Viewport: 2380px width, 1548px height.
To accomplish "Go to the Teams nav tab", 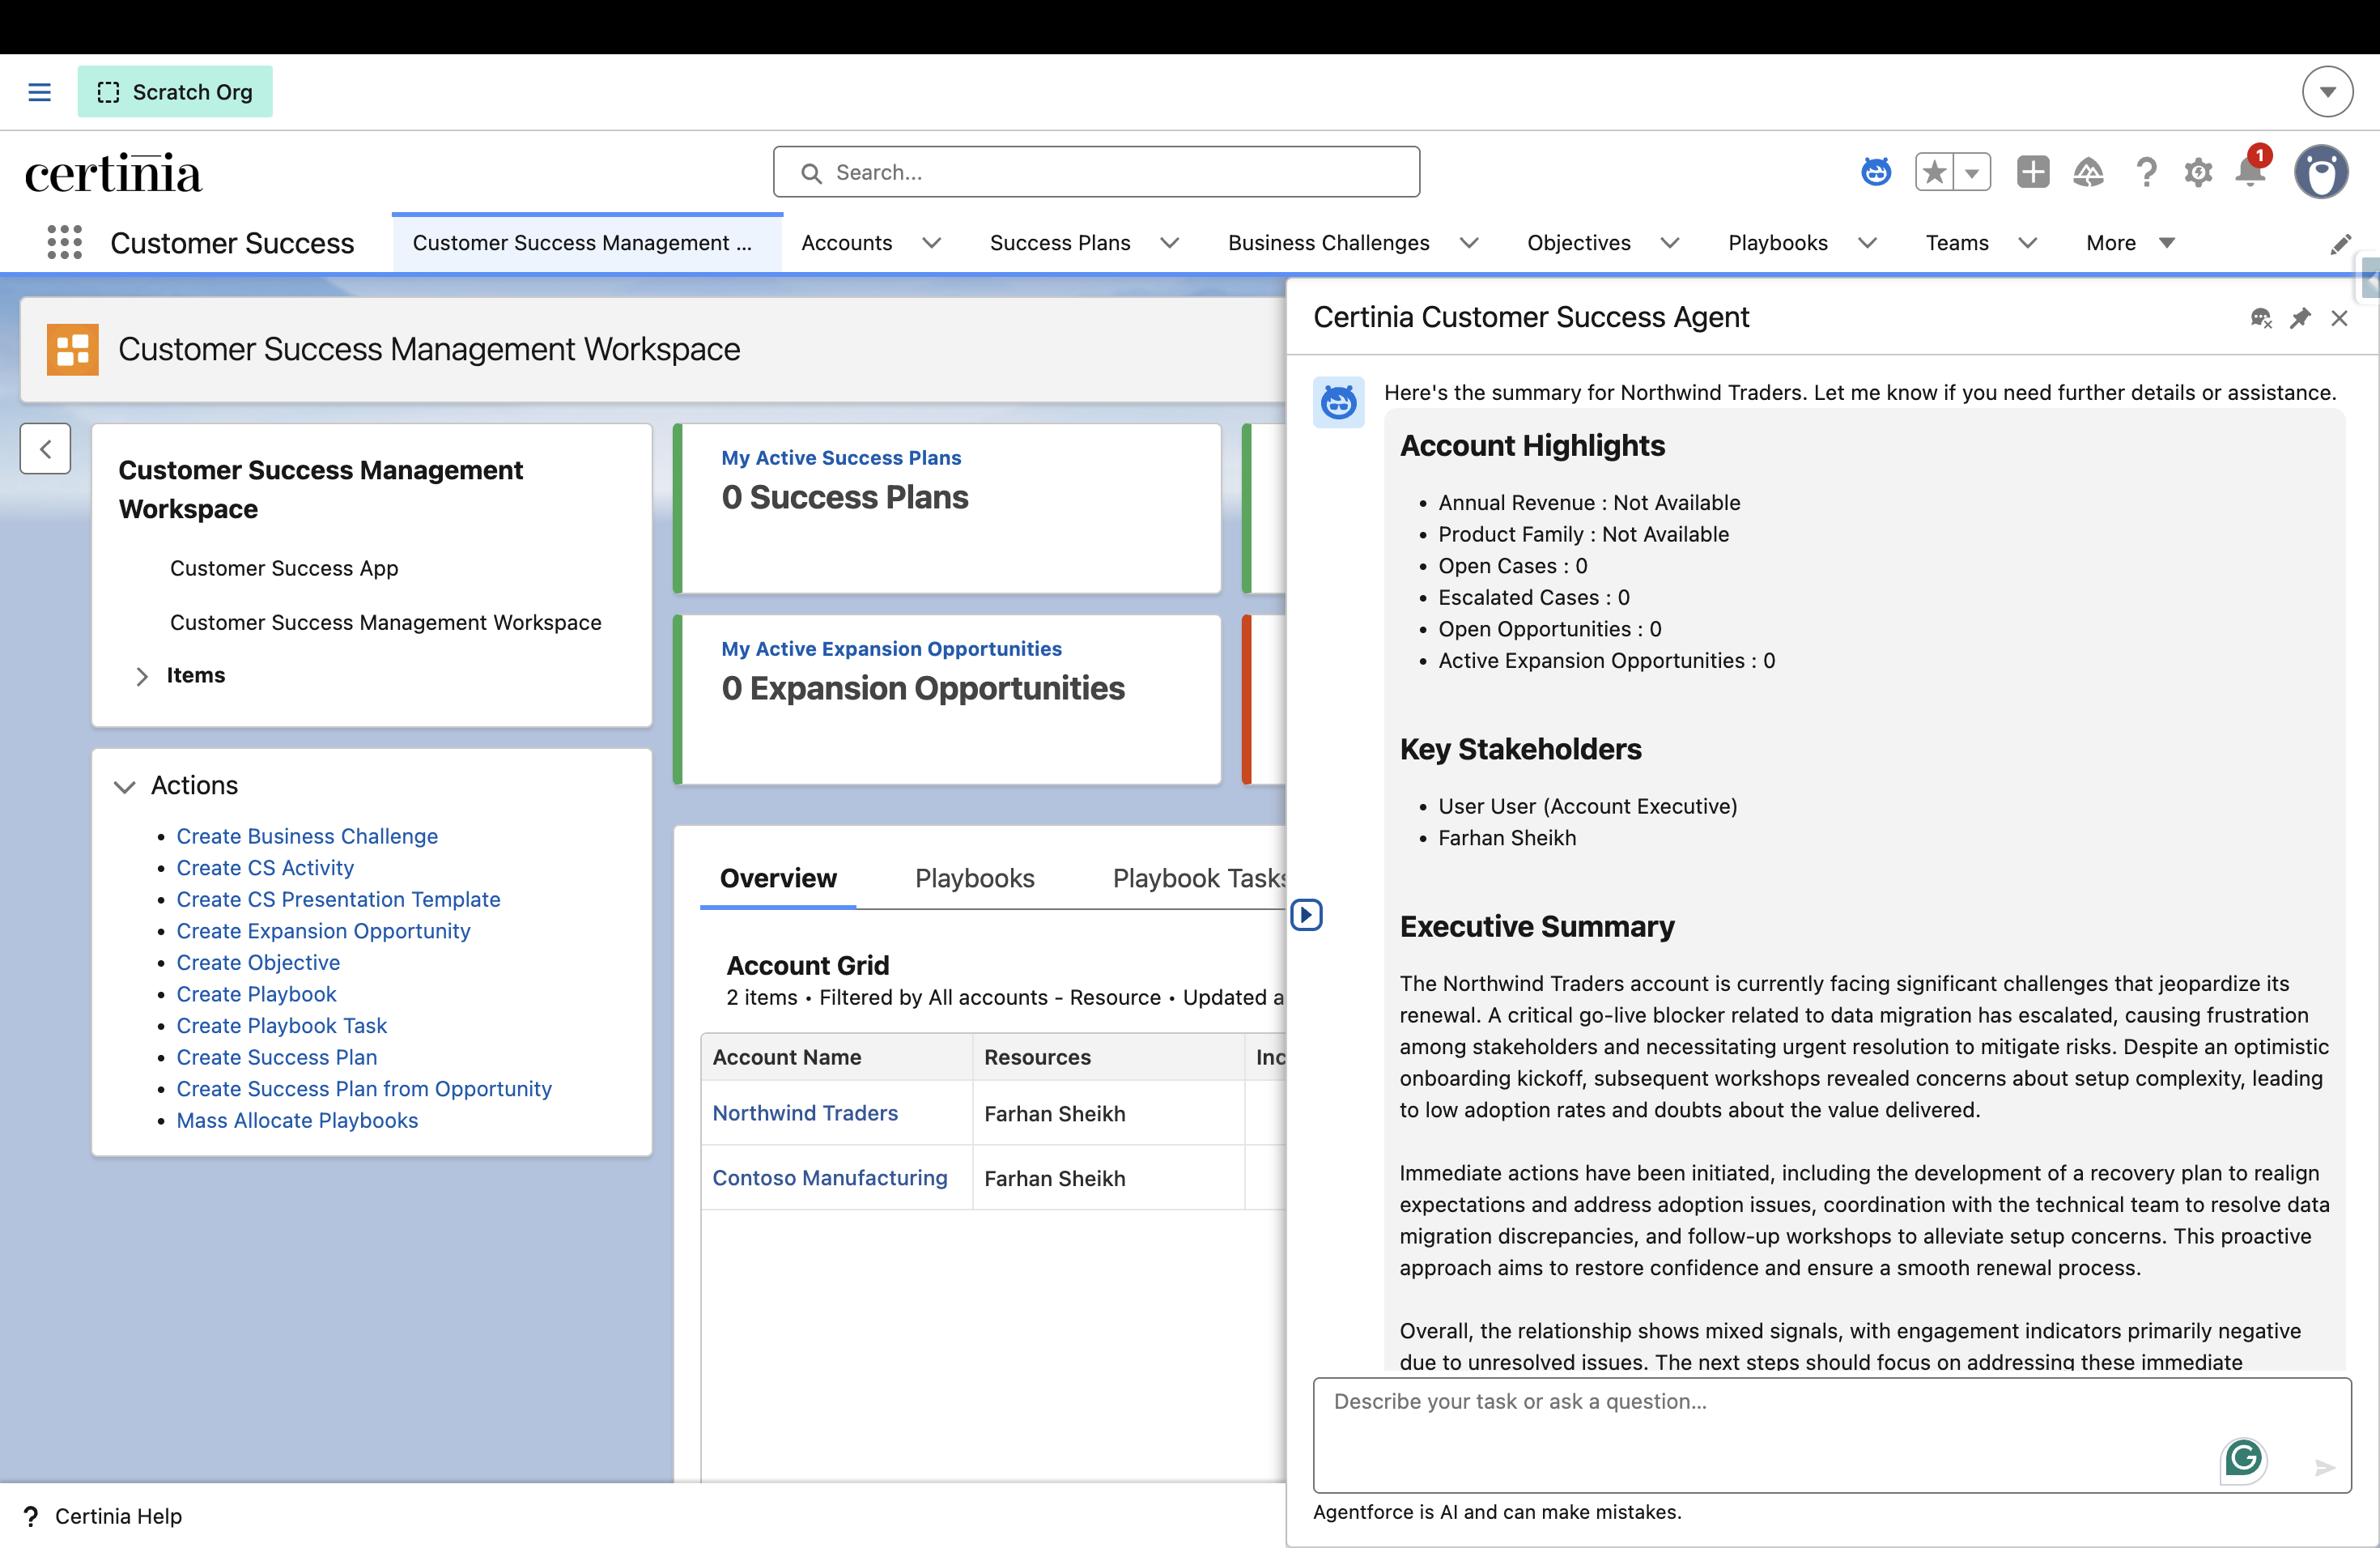I will (x=1957, y=243).
